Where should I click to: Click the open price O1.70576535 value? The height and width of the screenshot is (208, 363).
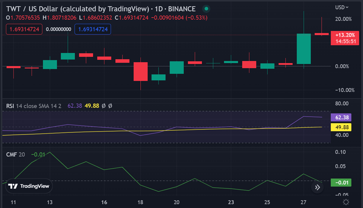pyautogui.click(x=23, y=18)
